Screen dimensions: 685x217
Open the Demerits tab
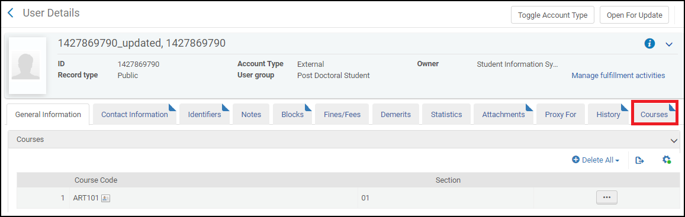396,114
